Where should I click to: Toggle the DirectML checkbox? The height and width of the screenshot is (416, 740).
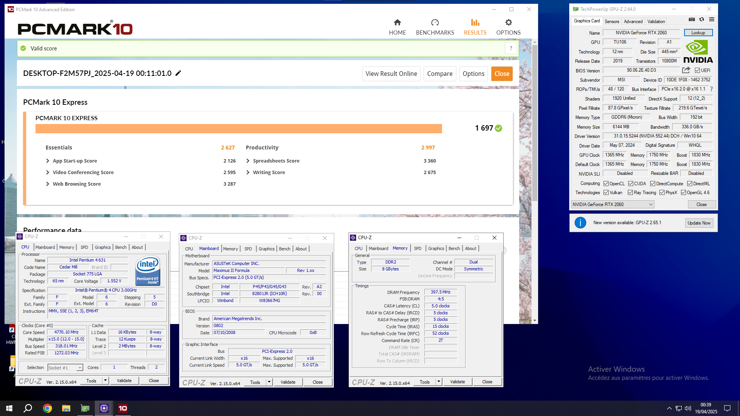pyautogui.click(x=690, y=184)
